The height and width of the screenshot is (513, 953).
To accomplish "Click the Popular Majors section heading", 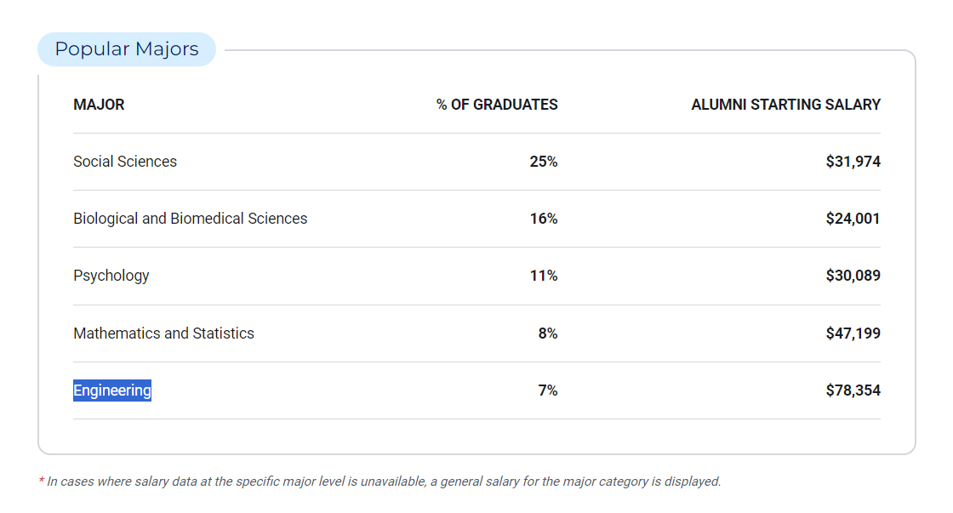I will tap(127, 49).
